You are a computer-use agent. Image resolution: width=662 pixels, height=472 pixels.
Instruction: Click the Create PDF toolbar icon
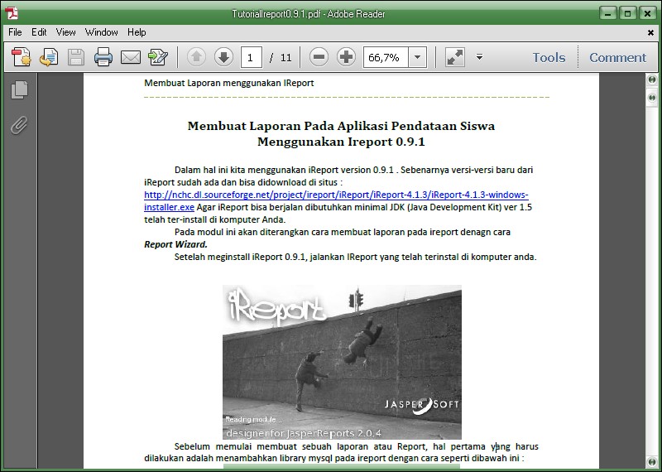click(x=22, y=57)
